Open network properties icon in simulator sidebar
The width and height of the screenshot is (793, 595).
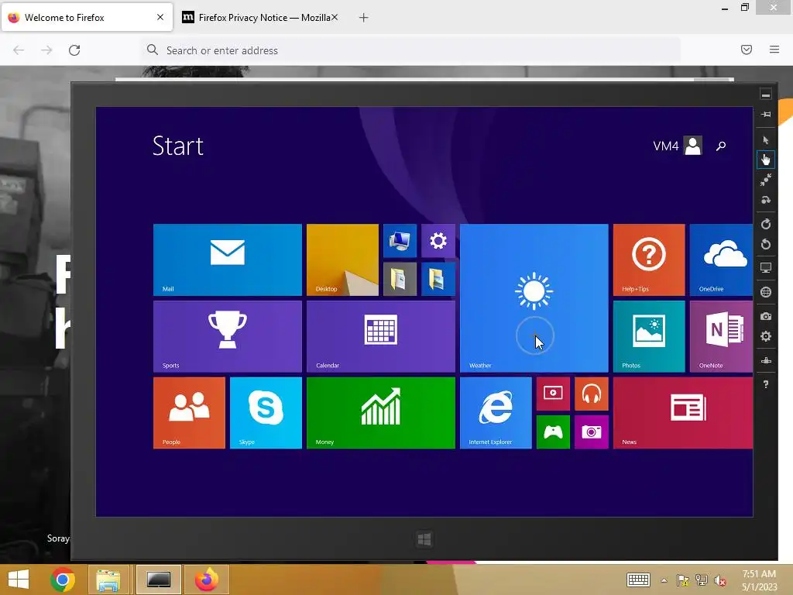766,361
